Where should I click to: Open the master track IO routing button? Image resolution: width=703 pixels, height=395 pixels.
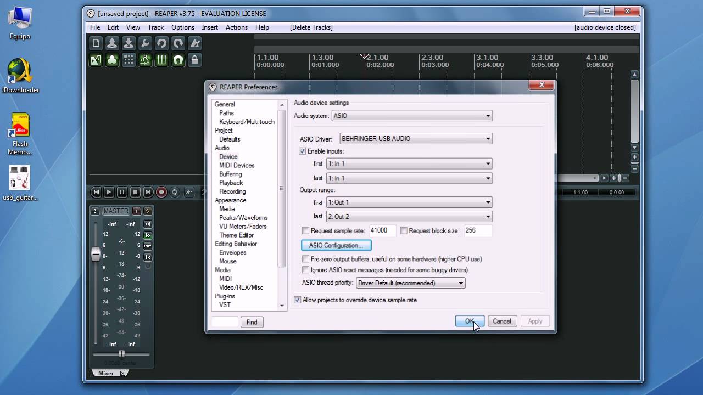click(148, 235)
